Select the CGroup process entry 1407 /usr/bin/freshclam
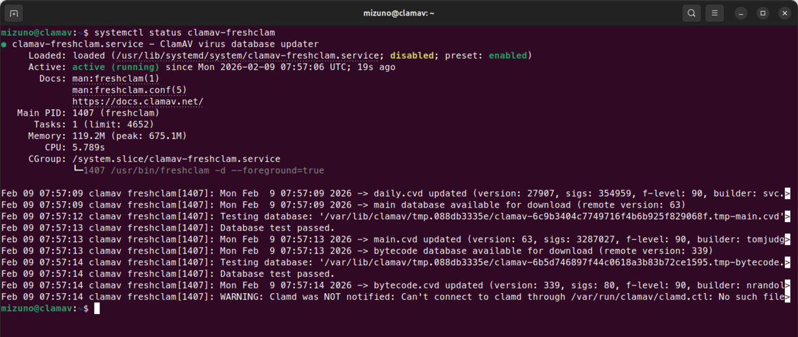The width and height of the screenshot is (798, 337). pyautogui.click(x=203, y=170)
